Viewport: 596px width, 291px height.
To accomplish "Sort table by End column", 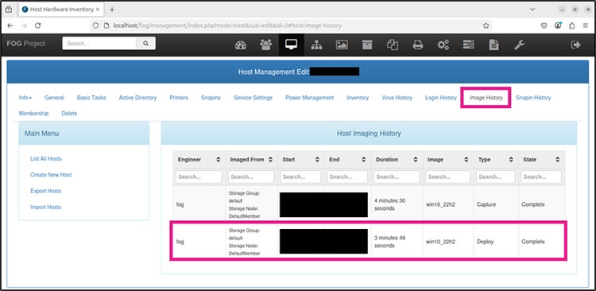I will point(348,160).
